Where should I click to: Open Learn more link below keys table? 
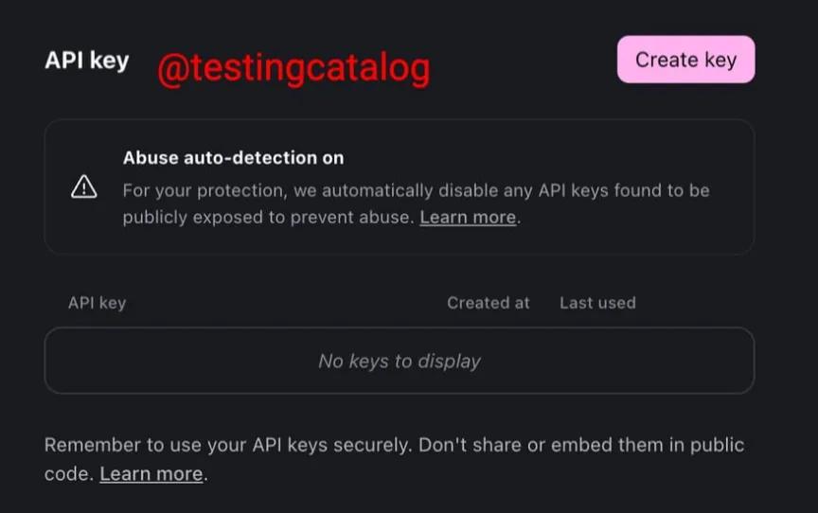pyautogui.click(x=151, y=473)
